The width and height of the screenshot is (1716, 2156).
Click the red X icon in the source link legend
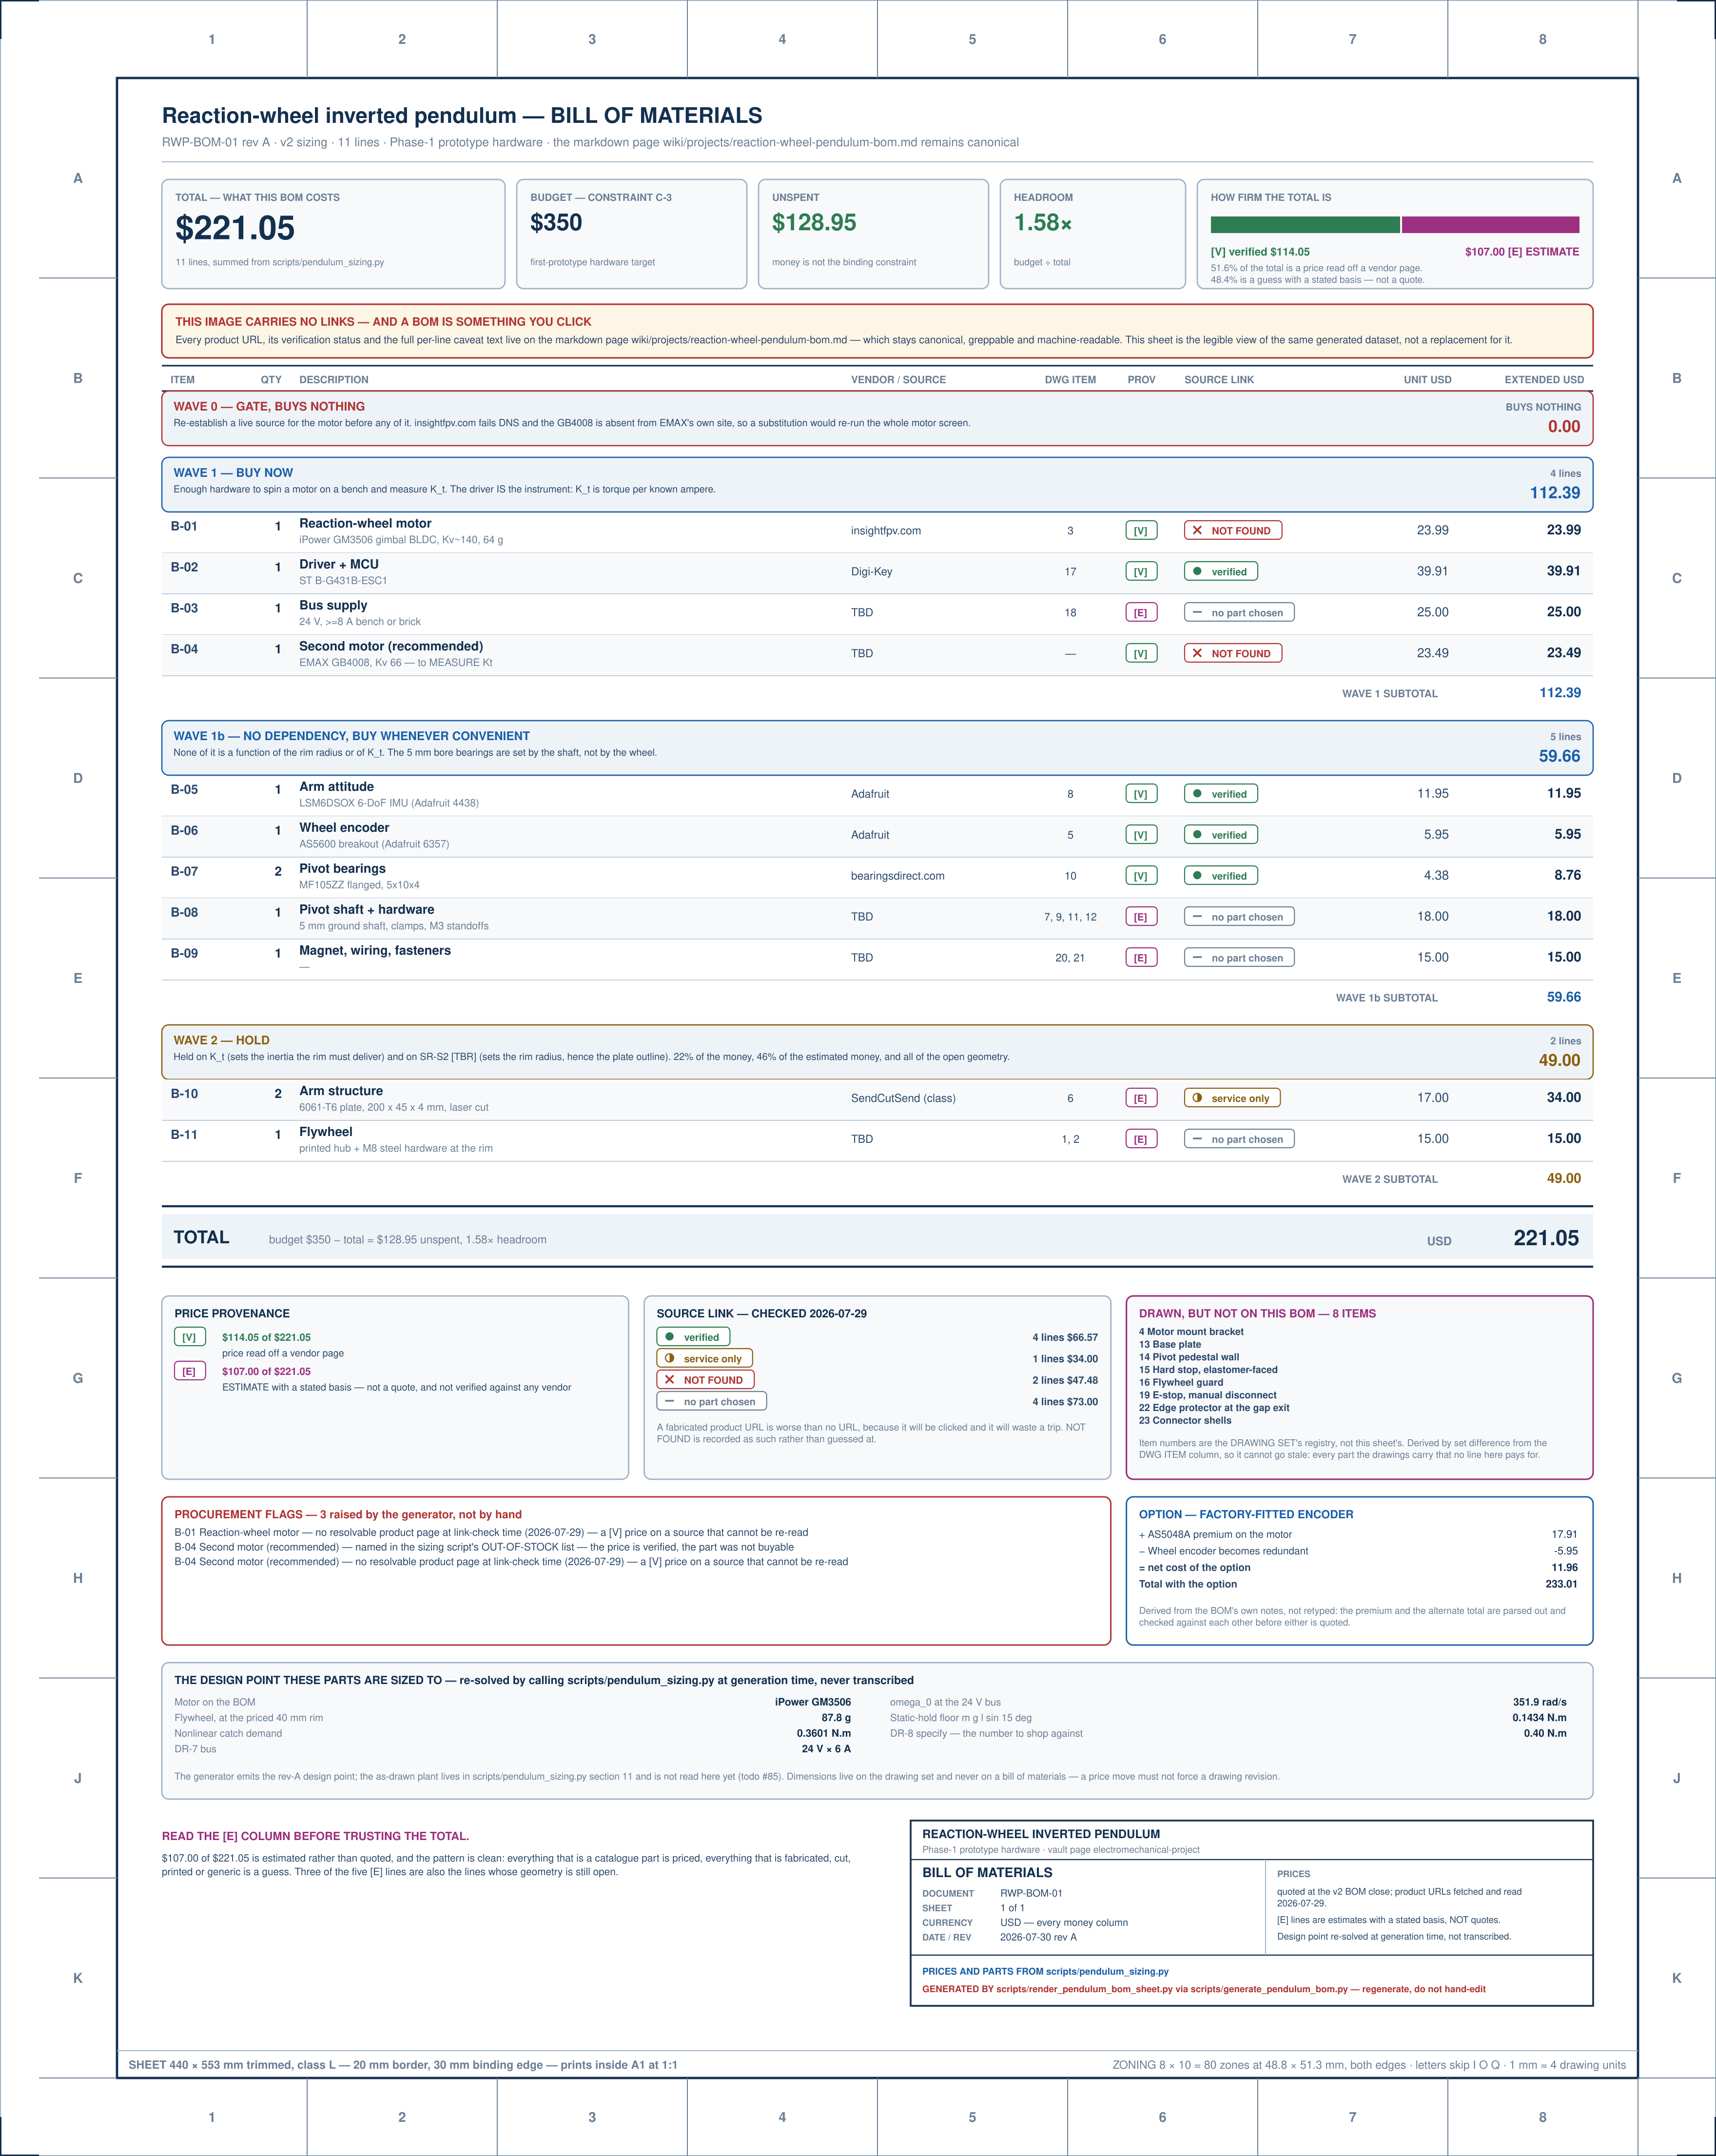[669, 1380]
